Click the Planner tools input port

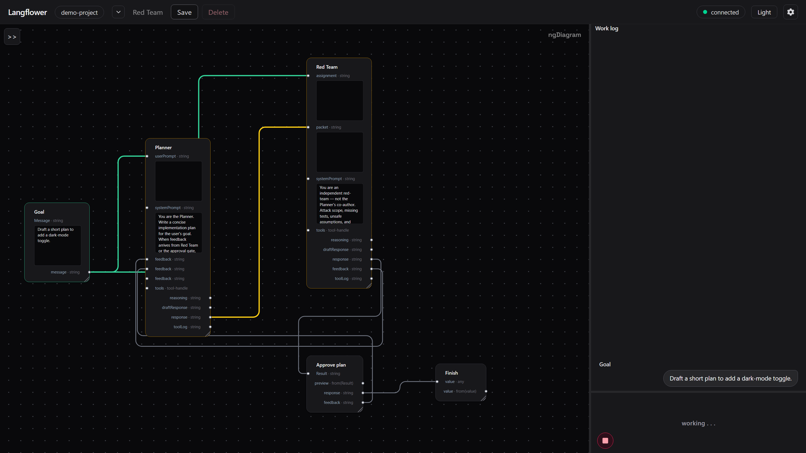[147, 288]
